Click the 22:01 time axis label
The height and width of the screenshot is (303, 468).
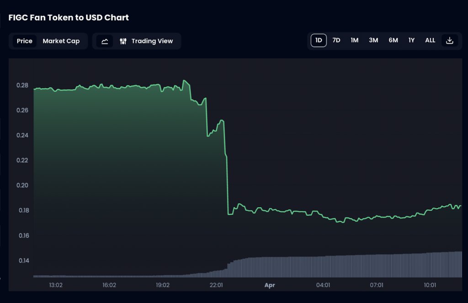tap(216, 285)
